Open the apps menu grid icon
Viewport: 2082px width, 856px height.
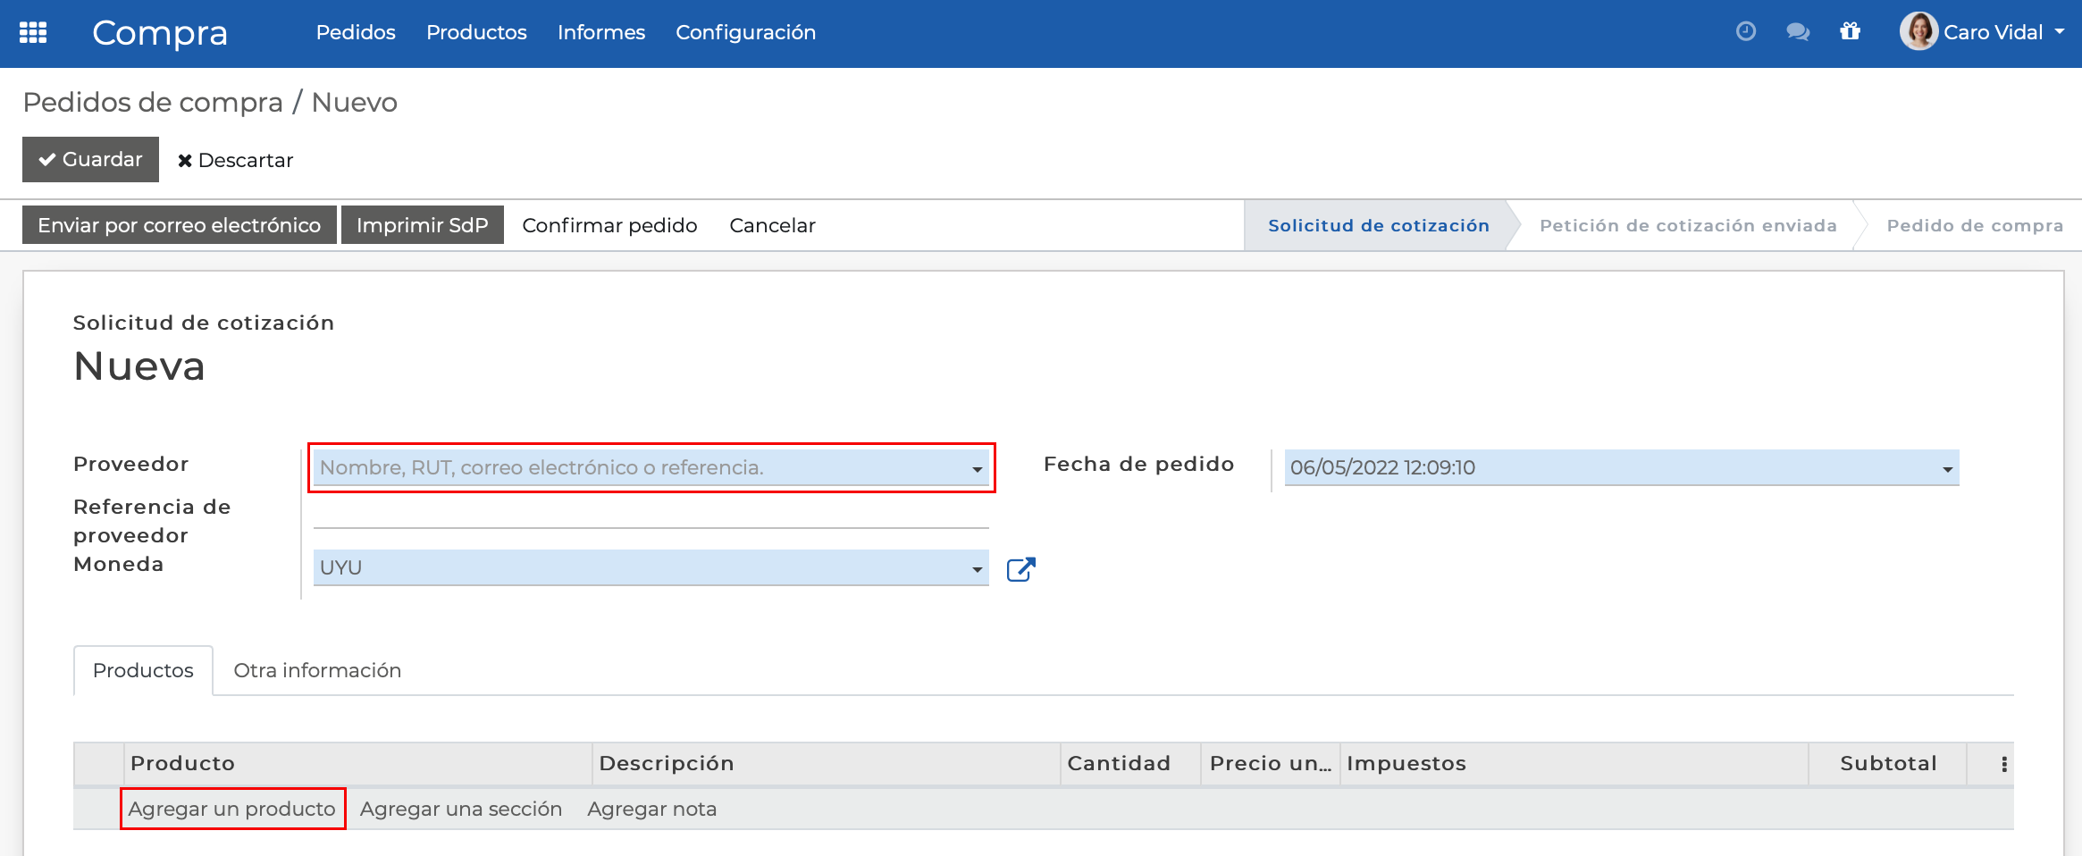click(x=32, y=33)
